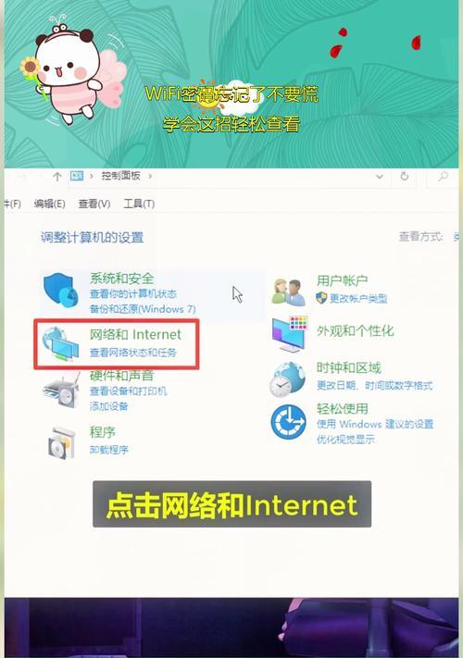Open the 编辑(E) menu

click(49, 204)
